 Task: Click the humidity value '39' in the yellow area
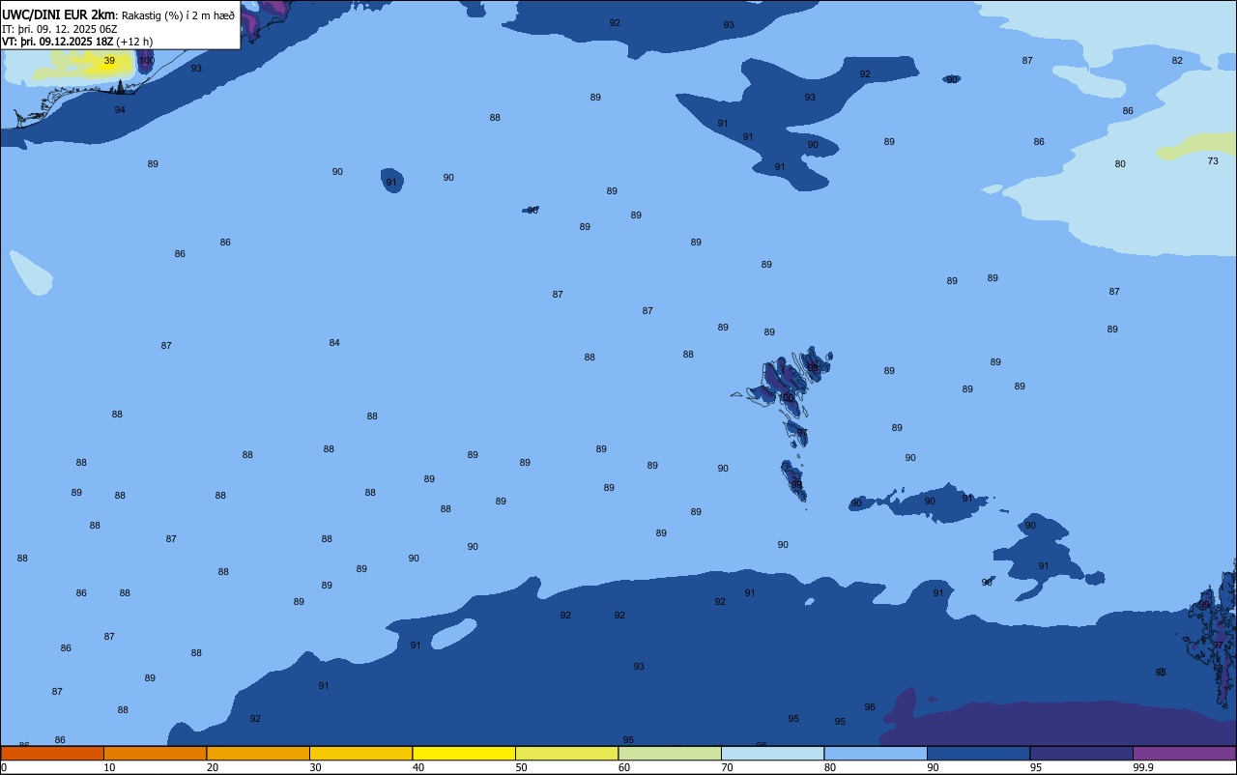109,61
